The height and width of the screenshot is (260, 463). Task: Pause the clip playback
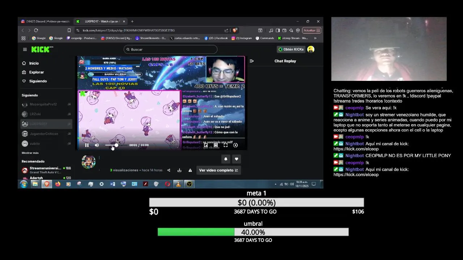87,145
